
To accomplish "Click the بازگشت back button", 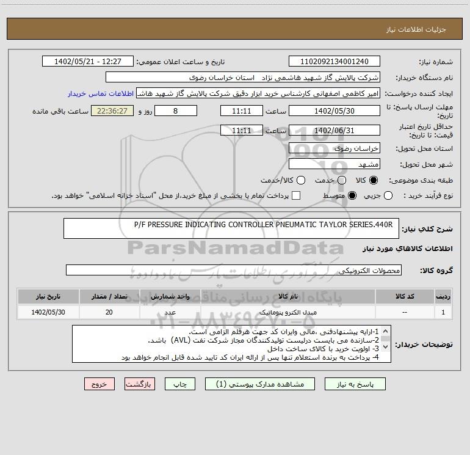I will tap(140, 384).
